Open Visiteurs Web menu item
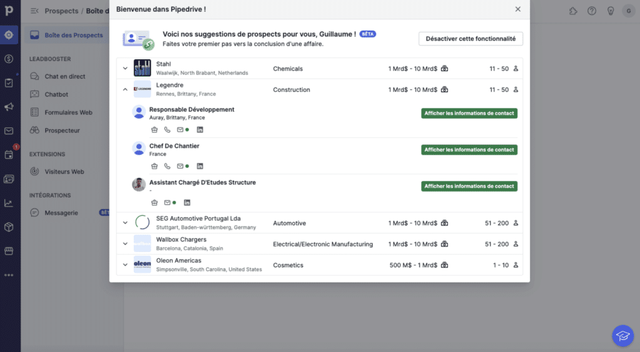This screenshot has height=352, width=640. point(64,172)
